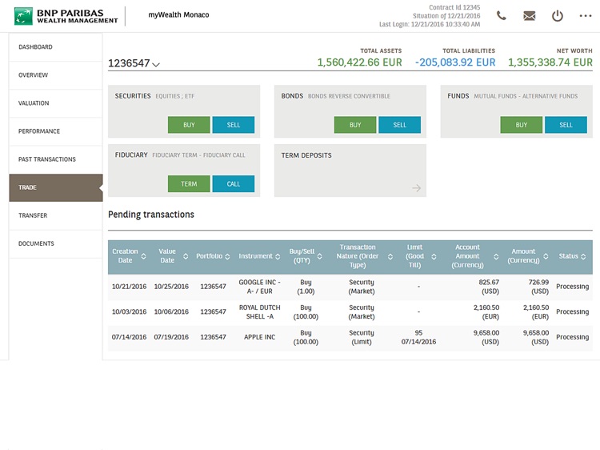Click the myWealth Monaco title
The image size is (600, 450).
(x=178, y=15)
